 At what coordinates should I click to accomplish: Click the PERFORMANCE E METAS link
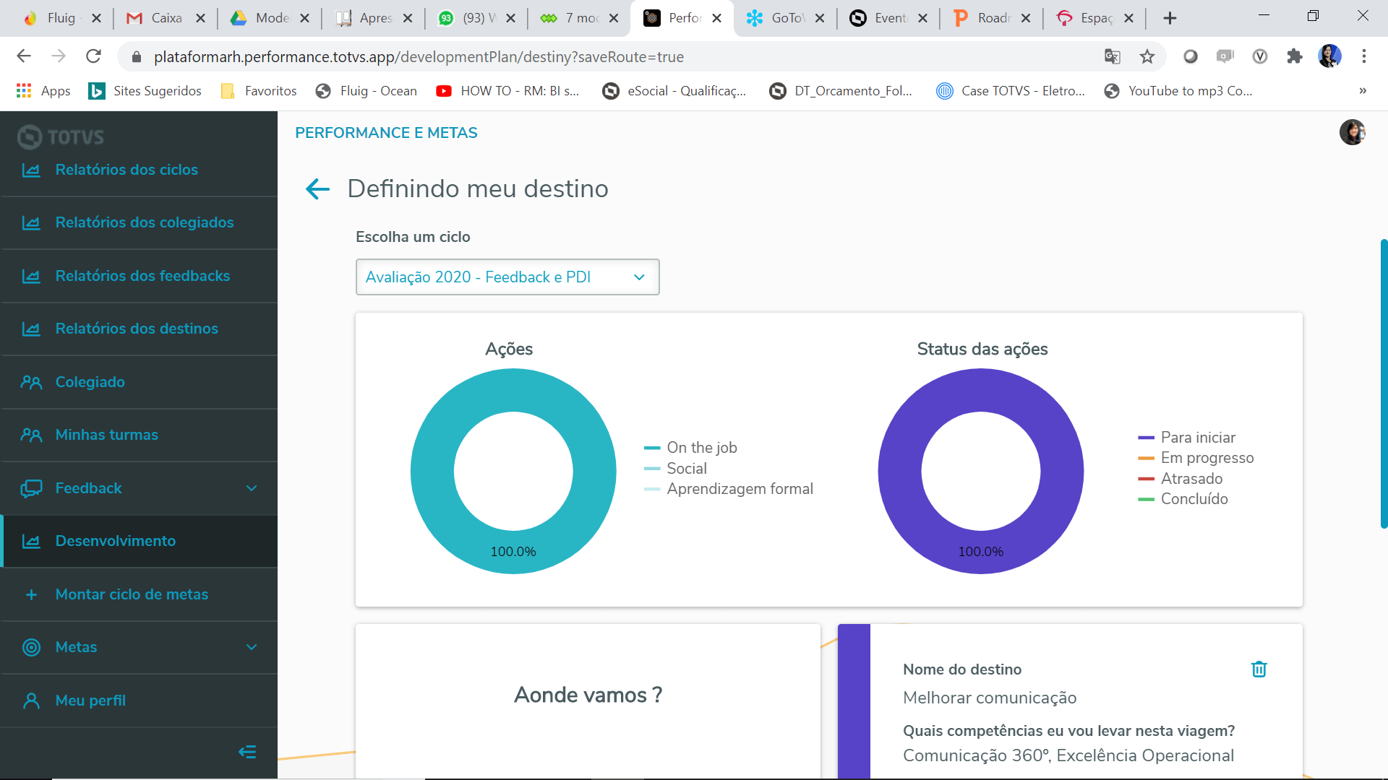pos(386,133)
